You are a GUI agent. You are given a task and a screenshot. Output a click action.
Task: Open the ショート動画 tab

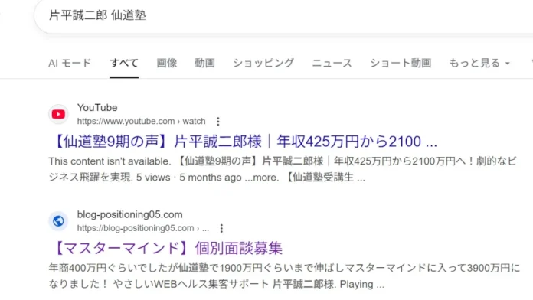[401, 63]
